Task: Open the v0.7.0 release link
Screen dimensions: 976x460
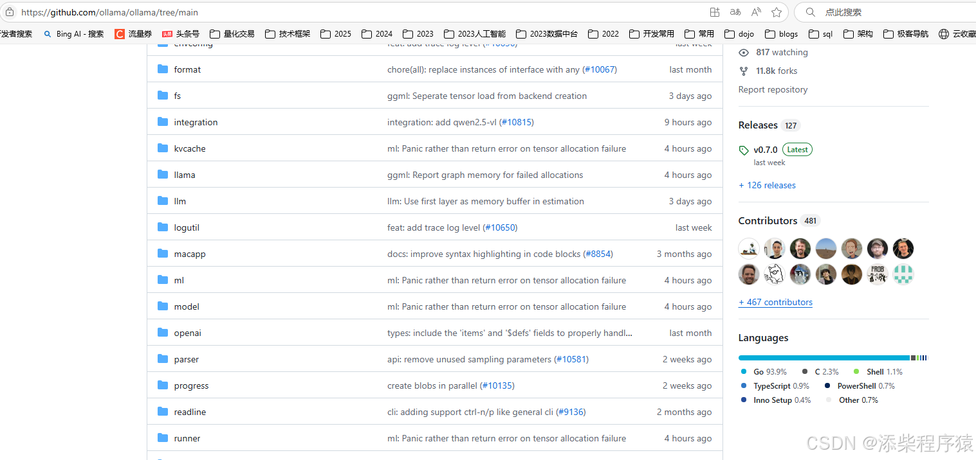Action: click(766, 150)
